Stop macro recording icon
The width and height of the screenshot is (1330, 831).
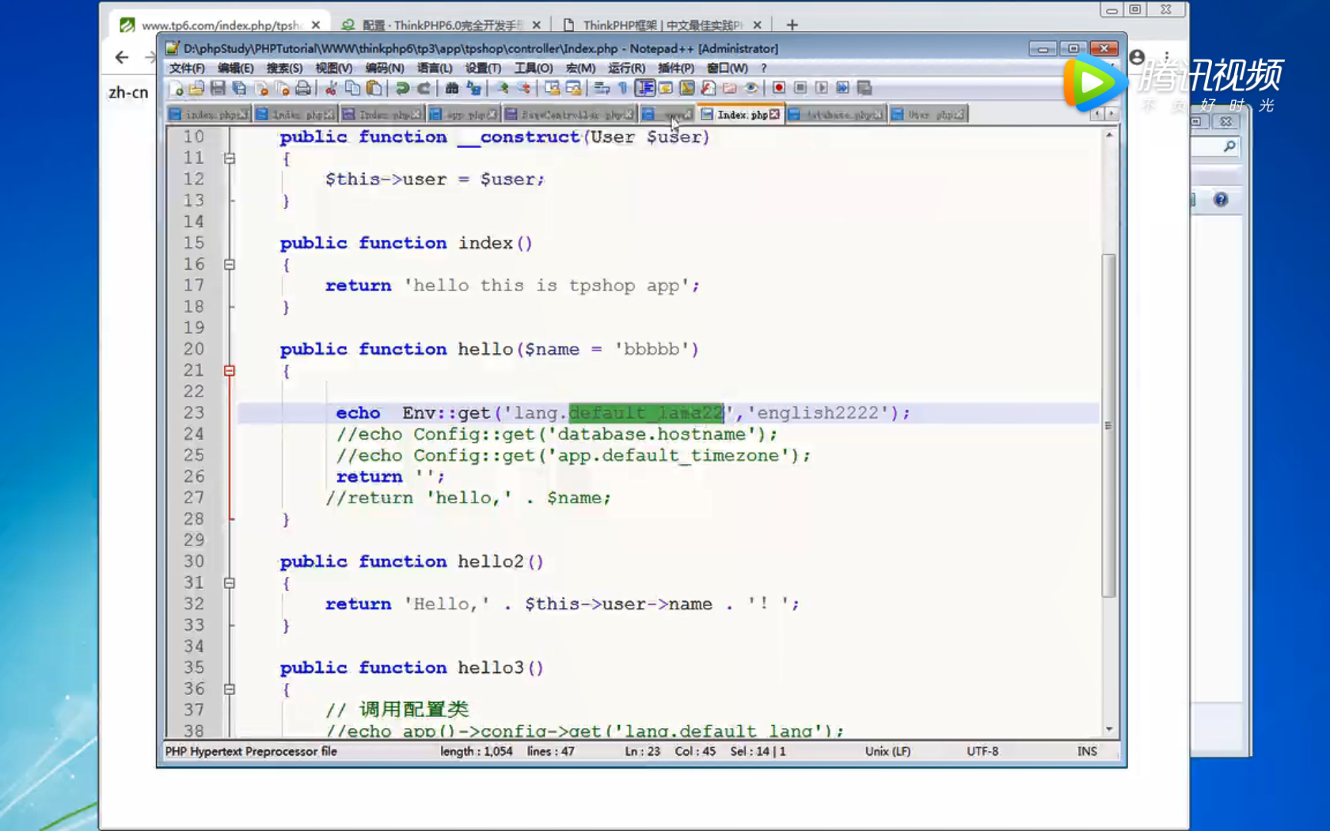tap(800, 88)
